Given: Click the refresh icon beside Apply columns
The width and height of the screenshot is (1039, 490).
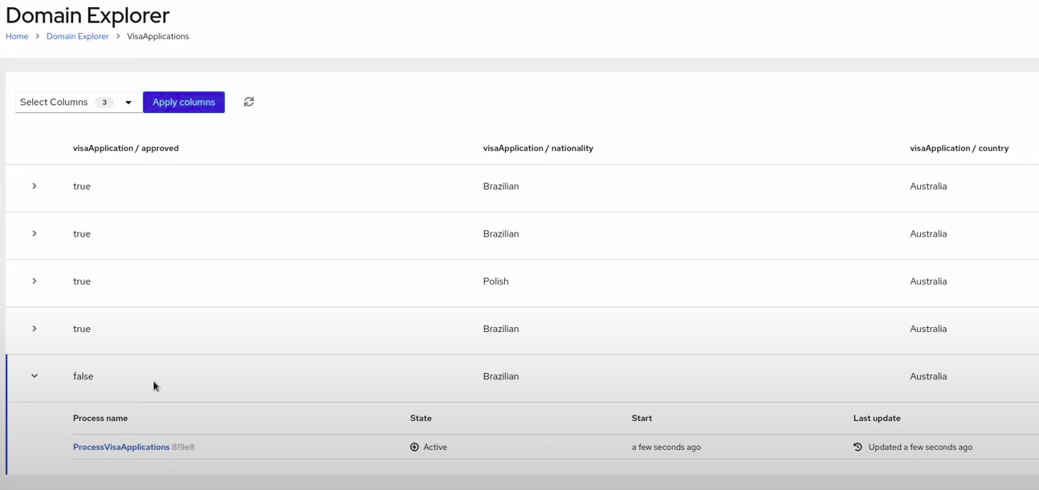Looking at the screenshot, I should [x=249, y=102].
